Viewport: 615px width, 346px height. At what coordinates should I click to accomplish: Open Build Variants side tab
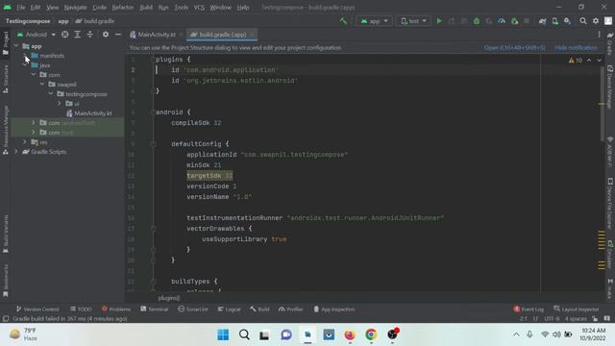point(6,234)
